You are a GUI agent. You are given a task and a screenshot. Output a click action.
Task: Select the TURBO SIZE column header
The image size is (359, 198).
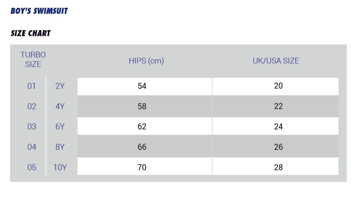(33, 59)
